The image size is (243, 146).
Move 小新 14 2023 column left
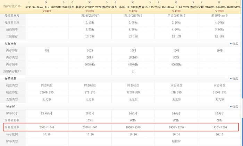(115, 2)
